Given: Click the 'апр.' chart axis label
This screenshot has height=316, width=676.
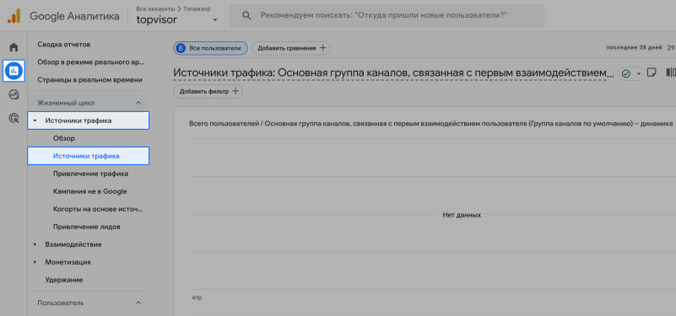Looking at the screenshot, I should coord(197,297).
